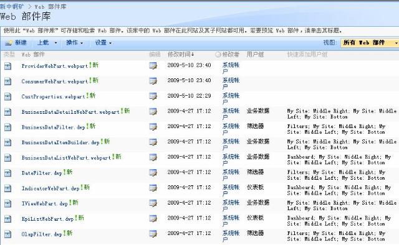Click edit icon for CustProperties.webpart
This screenshot has width=399, height=245.
pos(153,96)
